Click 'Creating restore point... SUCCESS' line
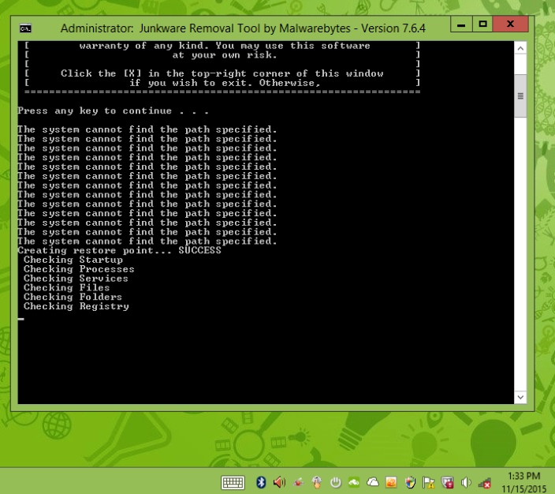 (120, 250)
